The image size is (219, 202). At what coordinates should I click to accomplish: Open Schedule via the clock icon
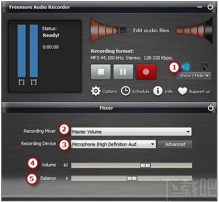[x=126, y=91]
